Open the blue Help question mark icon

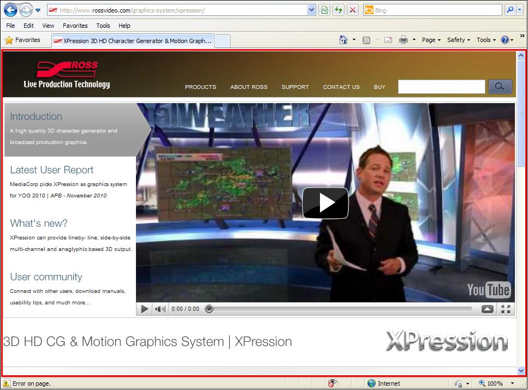click(507, 40)
